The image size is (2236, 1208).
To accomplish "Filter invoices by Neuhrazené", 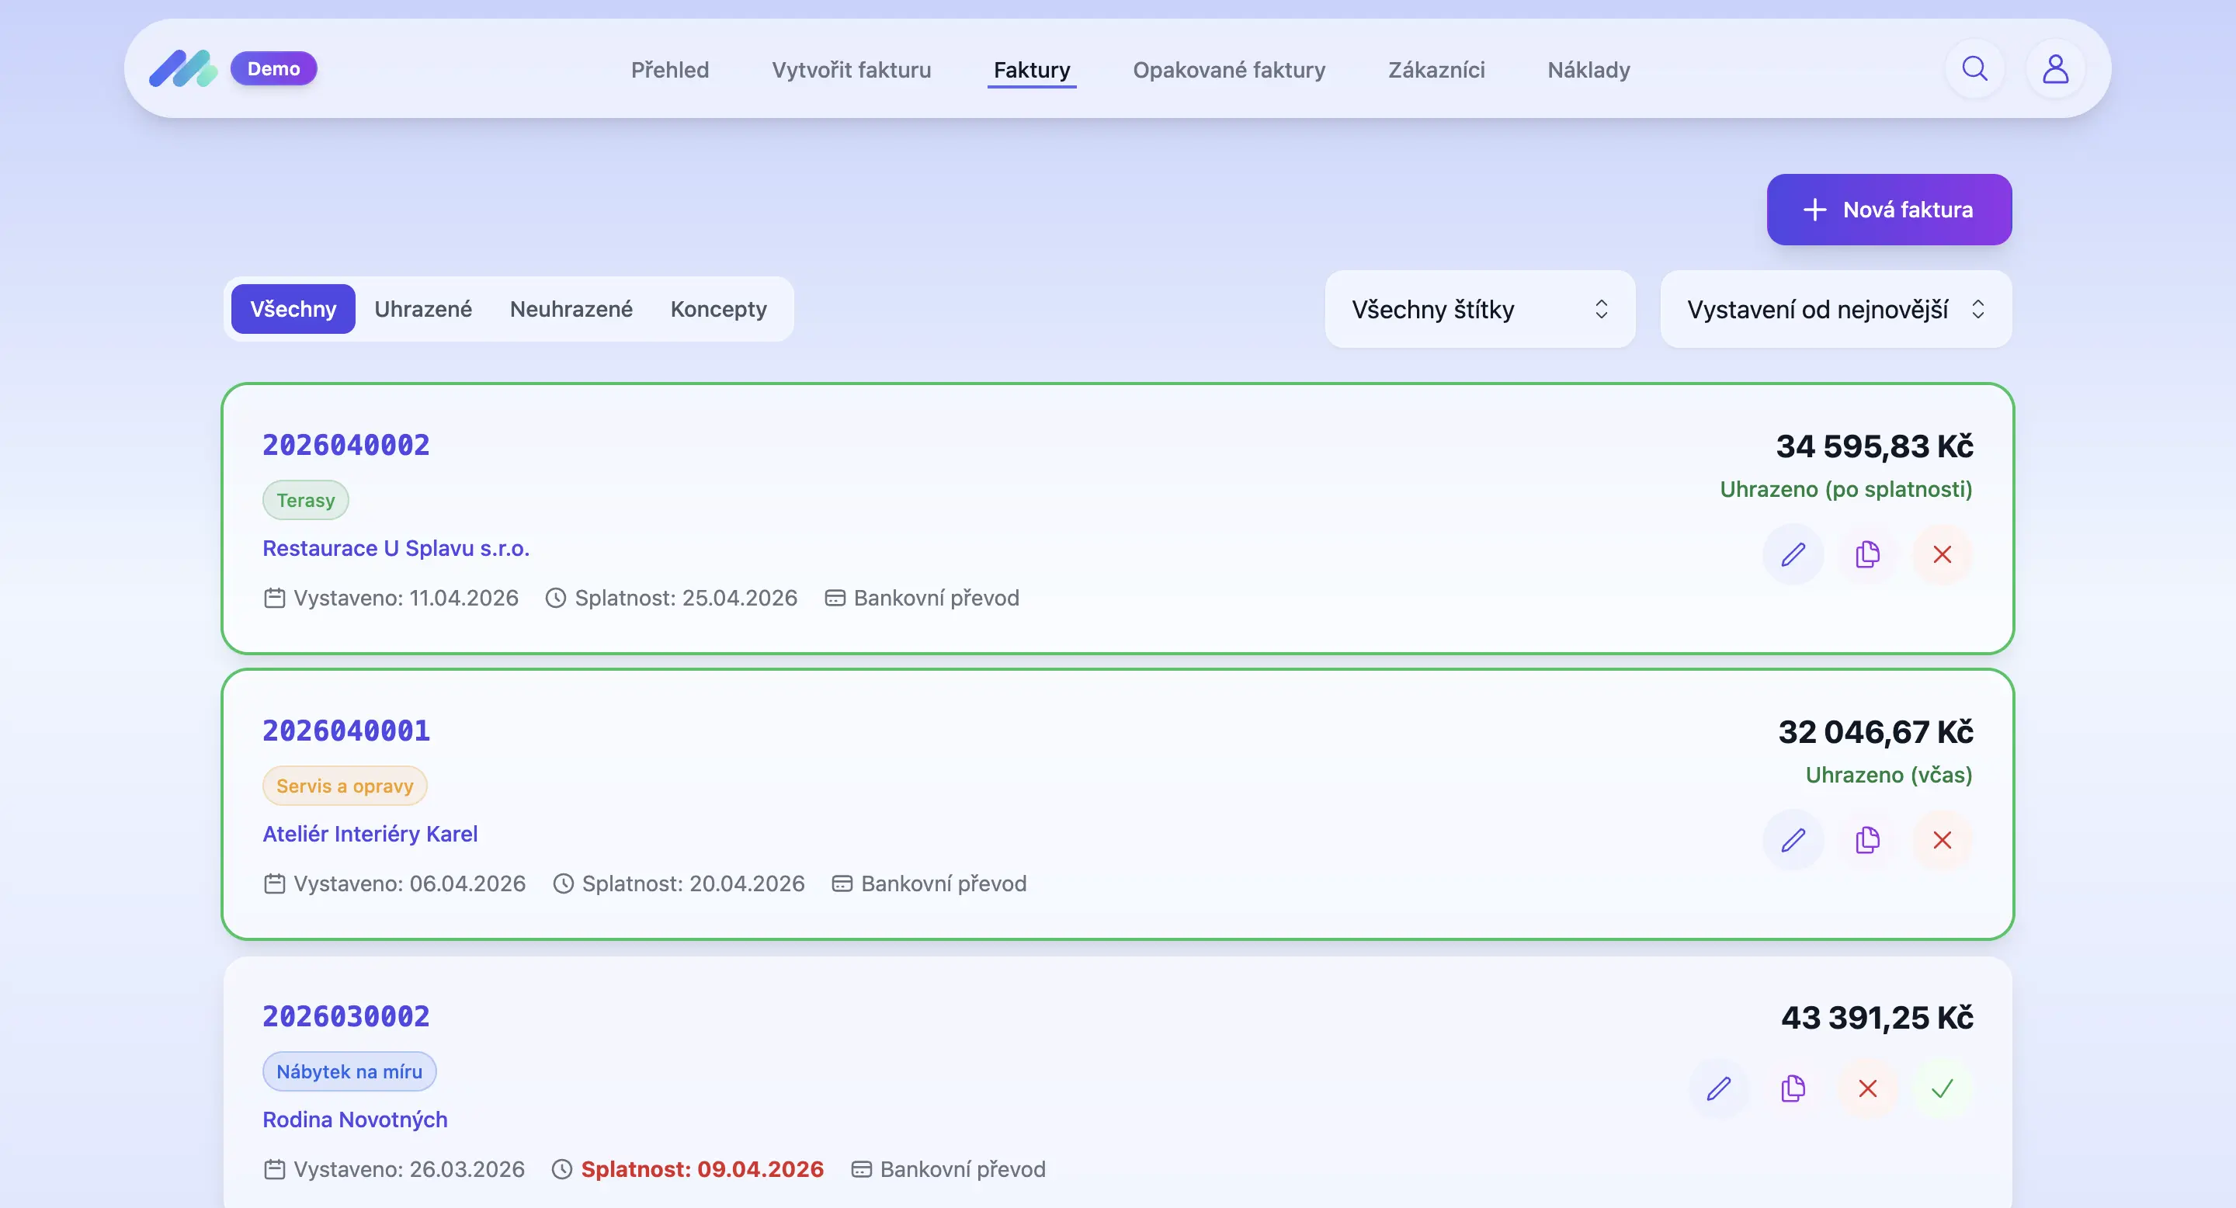I will (x=571, y=309).
